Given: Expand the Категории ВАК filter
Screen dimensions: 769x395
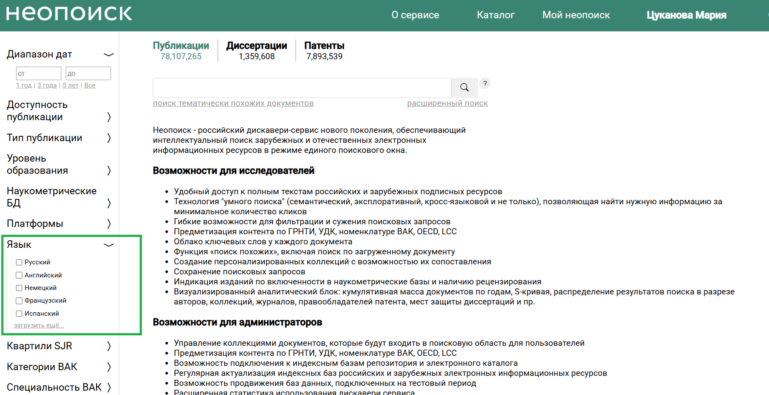Looking at the screenshot, I should coord(109,367).
